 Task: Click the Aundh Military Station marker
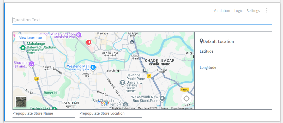[x=79, y=35]
